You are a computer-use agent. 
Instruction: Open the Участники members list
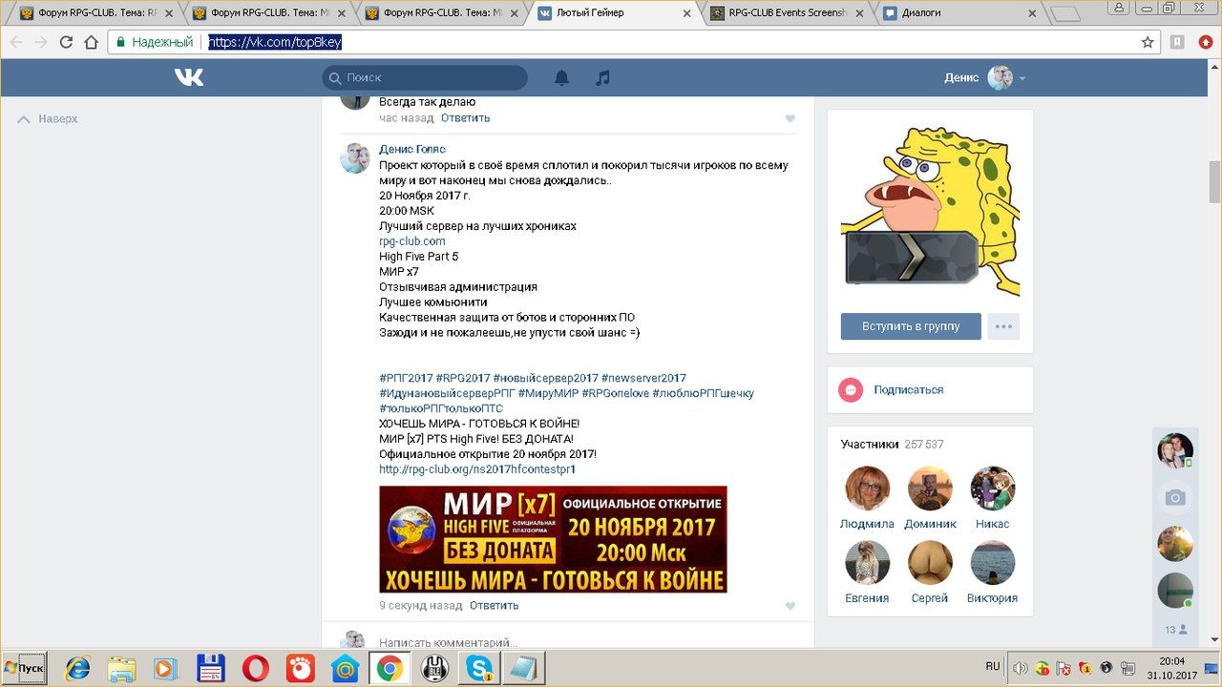pyautogui.click(x=892, y=445)
